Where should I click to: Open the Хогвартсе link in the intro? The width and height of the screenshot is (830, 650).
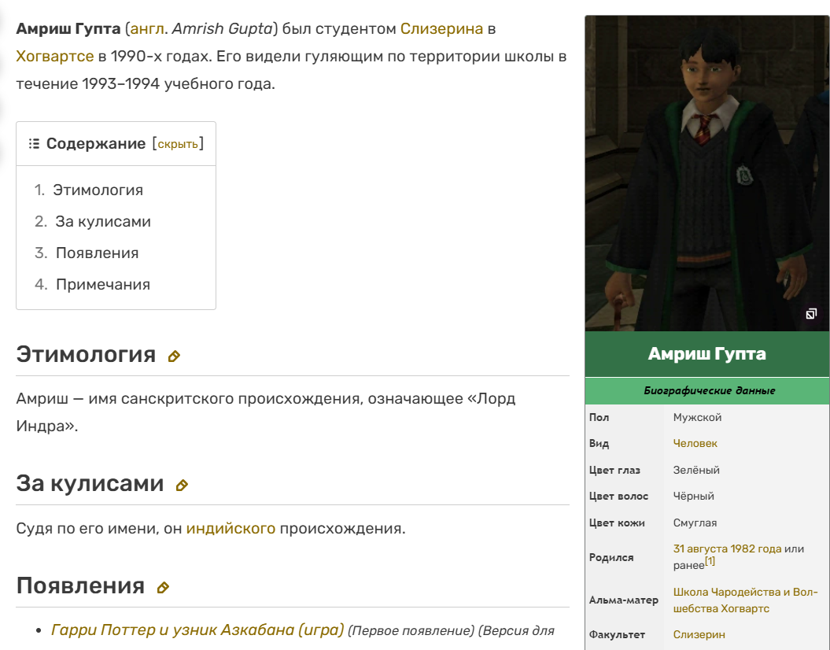[54, 56]
